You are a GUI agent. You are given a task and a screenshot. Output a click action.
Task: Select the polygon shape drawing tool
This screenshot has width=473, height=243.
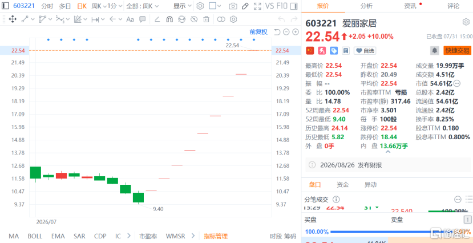pyautogui.click(x=42, y=19)
